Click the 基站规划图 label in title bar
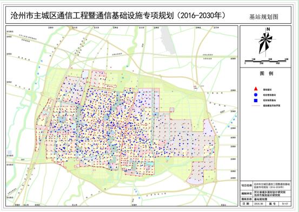299x212 pixels. (x=263, y=17)
